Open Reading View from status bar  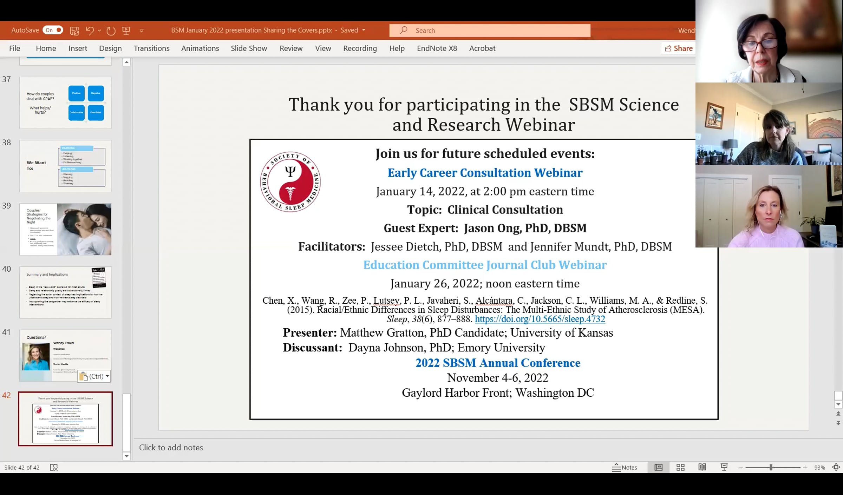tap(702, 467)
